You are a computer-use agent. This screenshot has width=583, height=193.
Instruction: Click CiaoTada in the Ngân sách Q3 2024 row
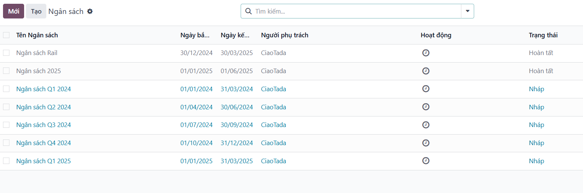pos(273,125)
